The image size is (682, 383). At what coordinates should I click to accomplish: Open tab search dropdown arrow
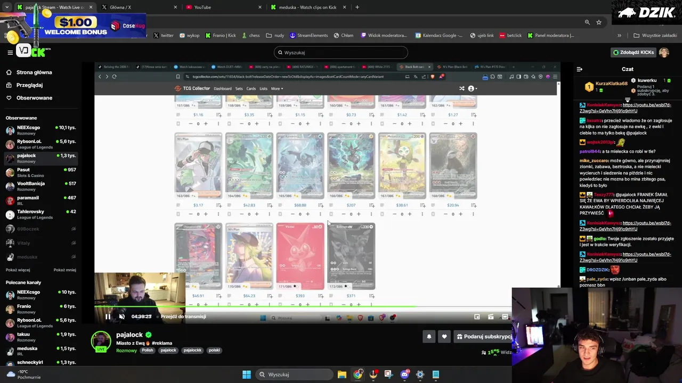click(6, 7)
